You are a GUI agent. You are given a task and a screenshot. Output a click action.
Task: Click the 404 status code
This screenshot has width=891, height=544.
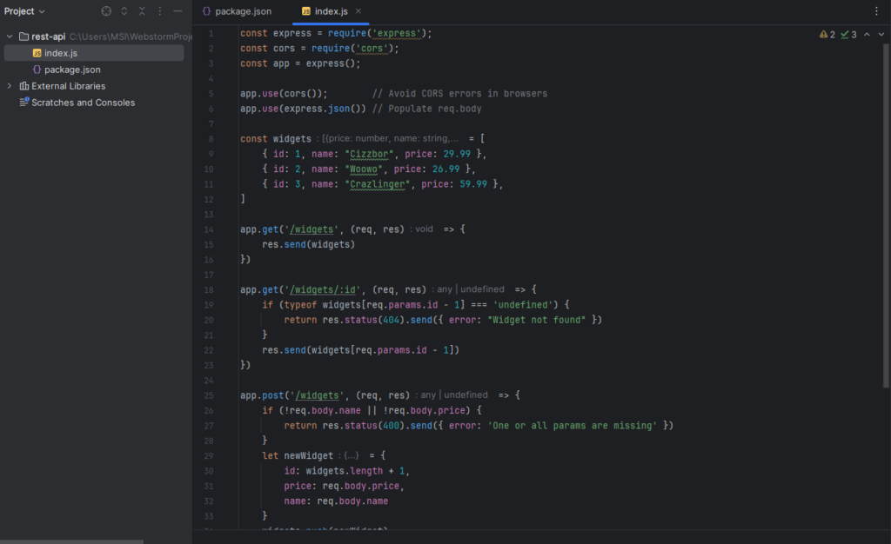click(391, 320)
